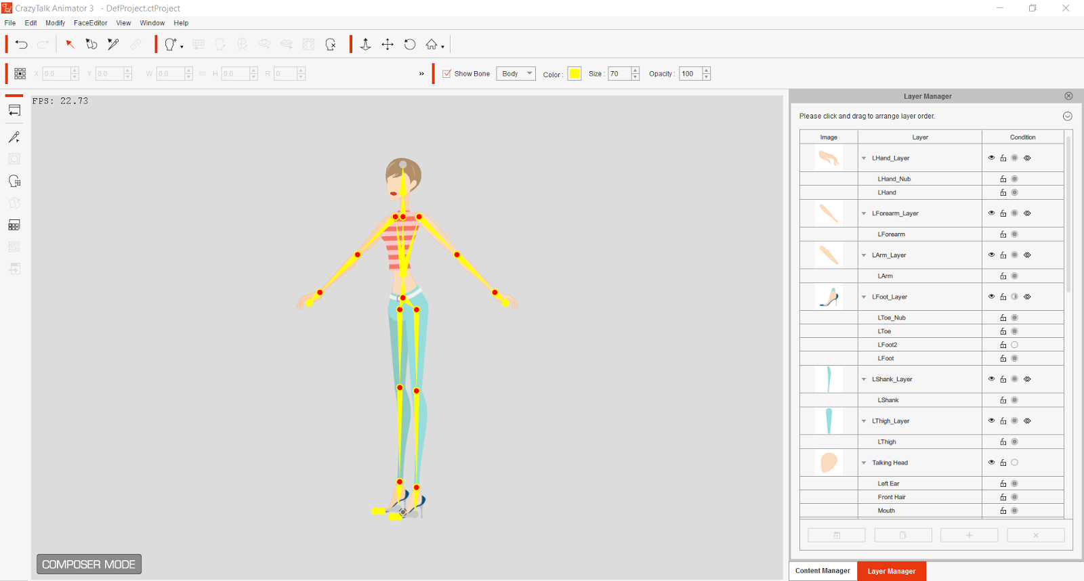Collapse the LFoot_Layer tree
This screenshot has height=581, width=1084.
(x=864, y=297)
